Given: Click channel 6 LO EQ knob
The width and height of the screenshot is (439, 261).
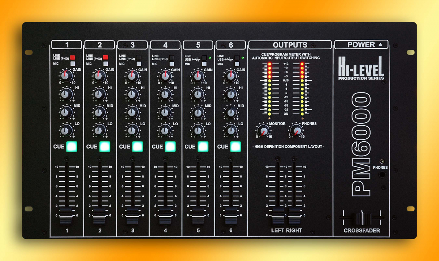Looking at the screenshot, I should pyautogui.click(x=230, y=130).
